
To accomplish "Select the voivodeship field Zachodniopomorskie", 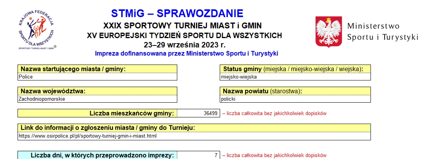I will (x=97, y=99).
